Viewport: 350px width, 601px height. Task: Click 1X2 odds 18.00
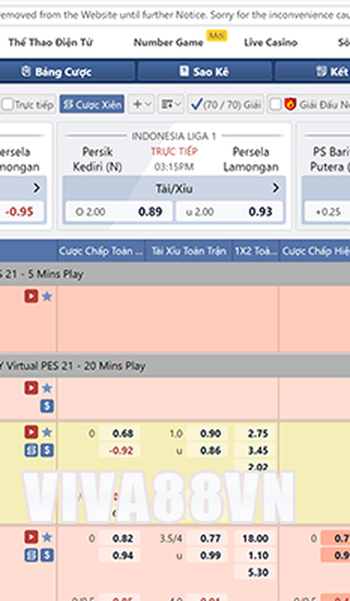coord(255,538)
